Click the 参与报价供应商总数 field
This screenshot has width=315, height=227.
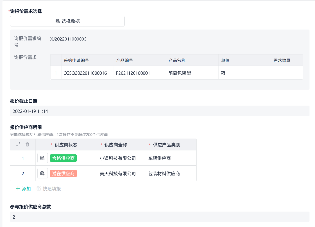pyautogui.click(x=160, y=217)
